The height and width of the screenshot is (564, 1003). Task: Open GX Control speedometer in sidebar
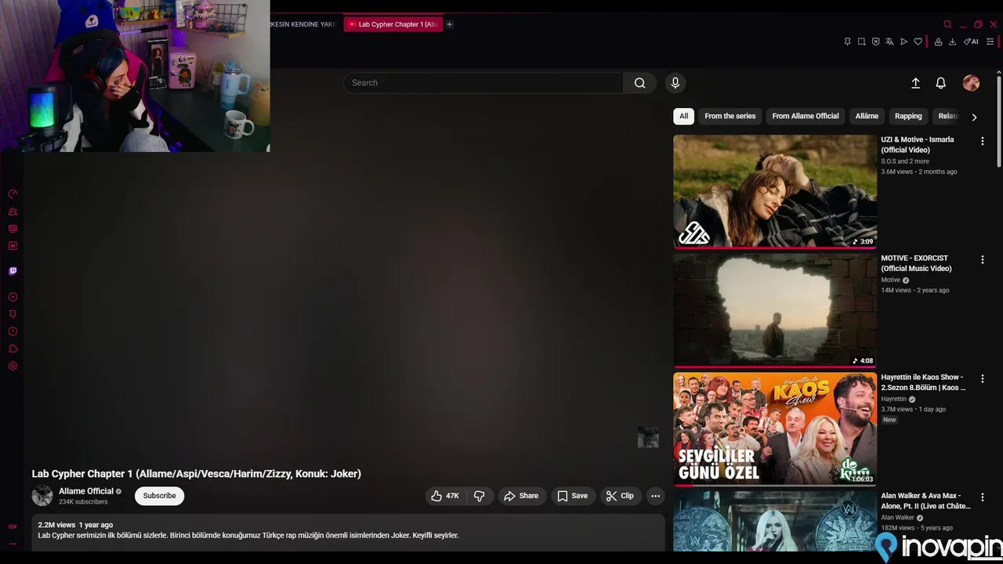tap(13, 194)
